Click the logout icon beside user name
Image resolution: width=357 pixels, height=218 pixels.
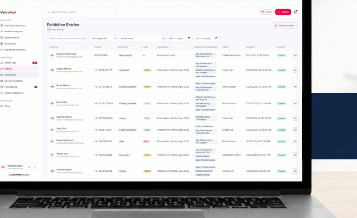pyautogui.click(x=35, y=167)
